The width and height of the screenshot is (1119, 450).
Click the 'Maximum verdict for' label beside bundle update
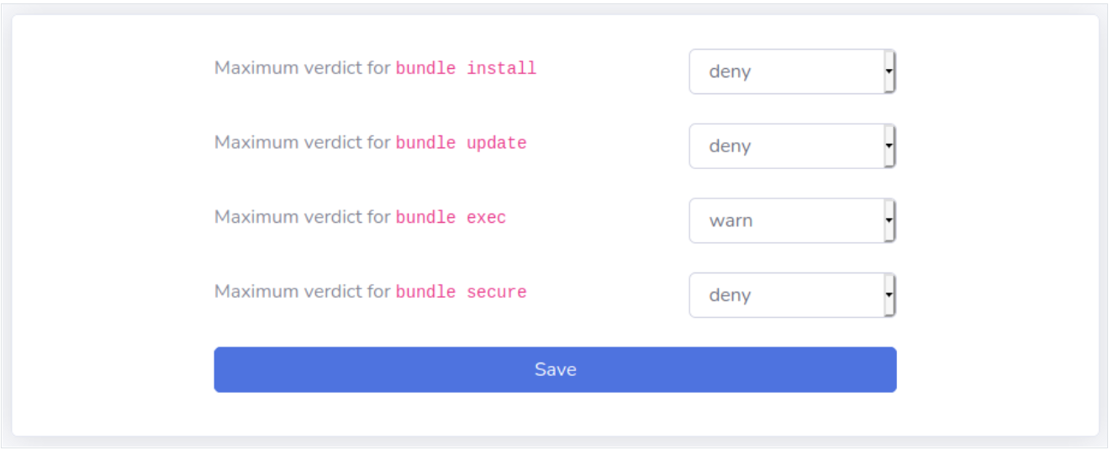(x=302, y=143)
